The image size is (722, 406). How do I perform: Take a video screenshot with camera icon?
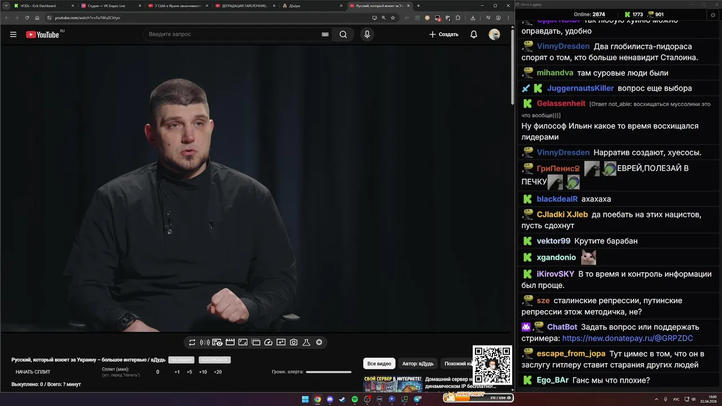tap(294, 342)
